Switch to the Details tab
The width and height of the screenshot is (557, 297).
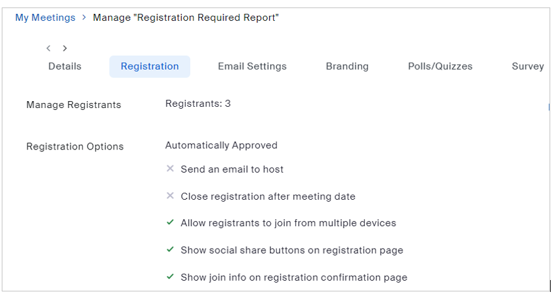65,67
